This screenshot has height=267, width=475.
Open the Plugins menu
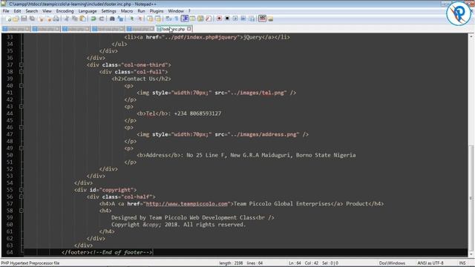pyautogui.click(x=157, y=11)
